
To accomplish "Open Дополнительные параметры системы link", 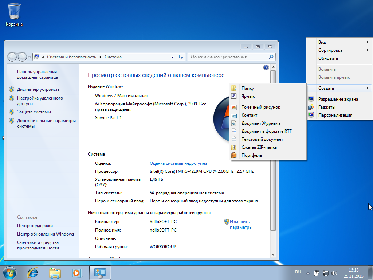I will (x=46, y=123).
